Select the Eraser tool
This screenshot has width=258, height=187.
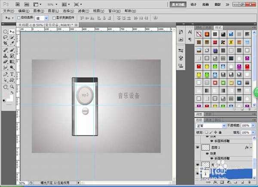click(6, 61)
